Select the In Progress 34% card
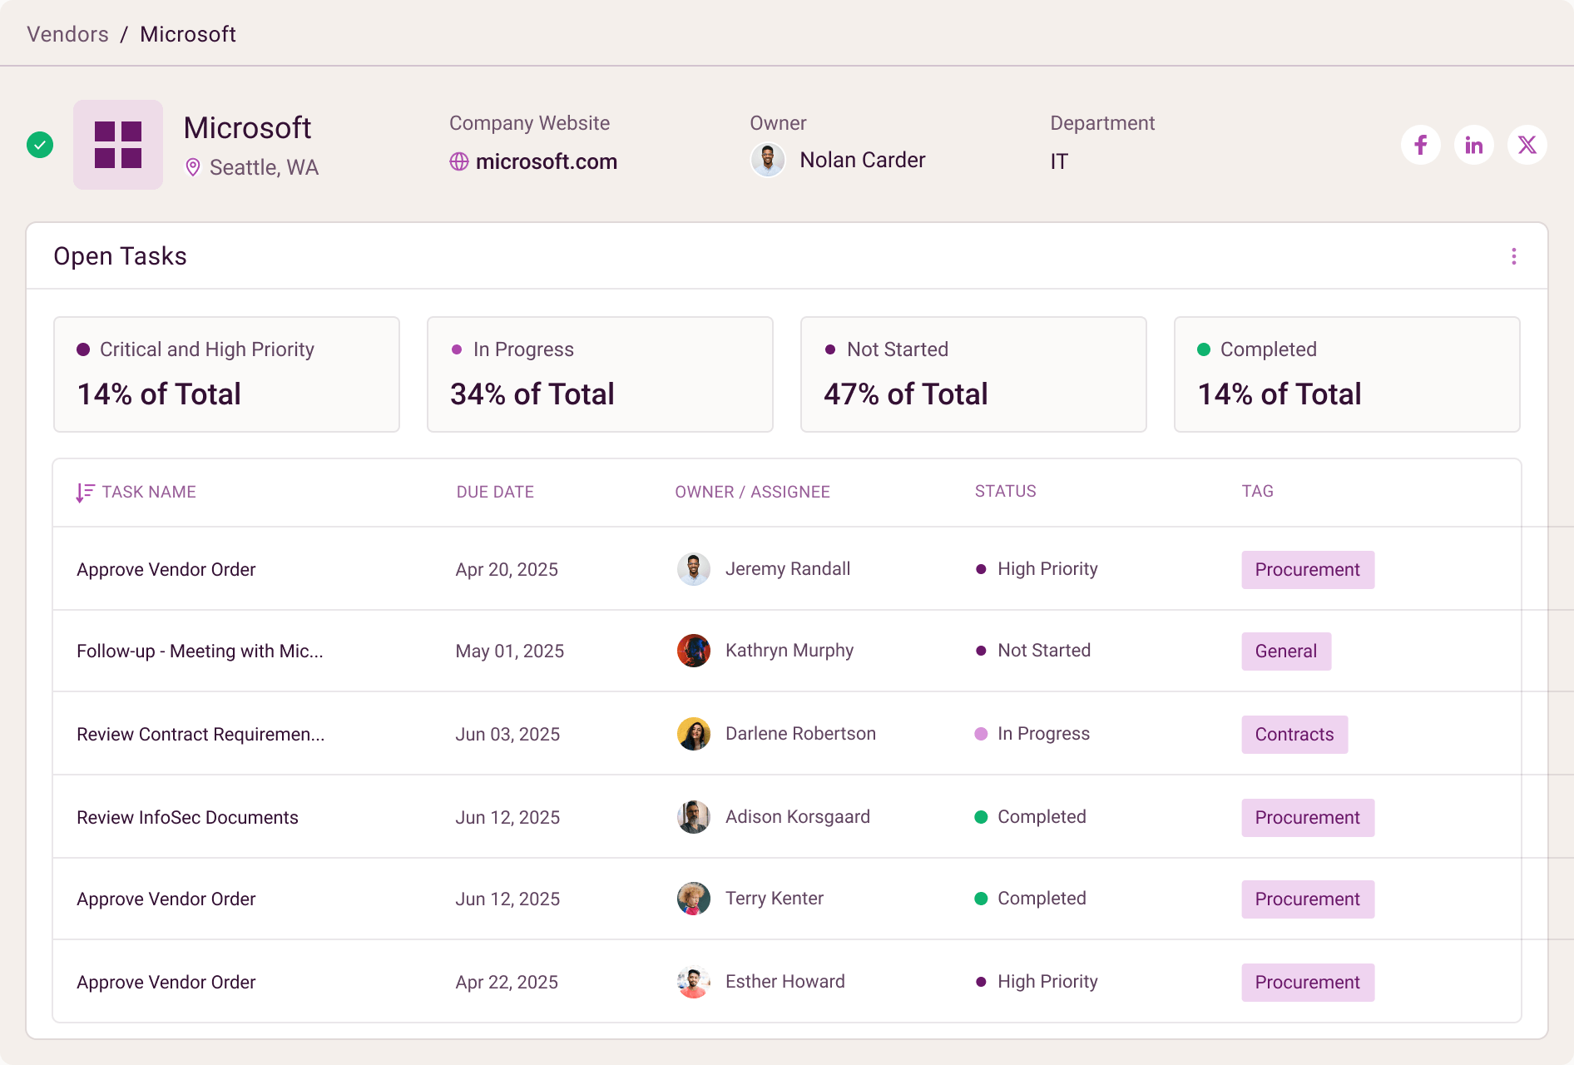This screenshot has height=1065, width=1574. tap(600, 374)
